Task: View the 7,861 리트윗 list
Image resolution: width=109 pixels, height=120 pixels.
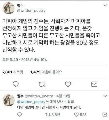Action: (x=13, y=72)
